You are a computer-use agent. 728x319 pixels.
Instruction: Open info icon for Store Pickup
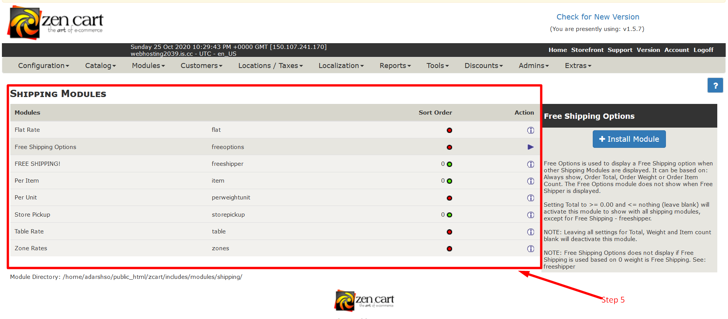(530, 215)
